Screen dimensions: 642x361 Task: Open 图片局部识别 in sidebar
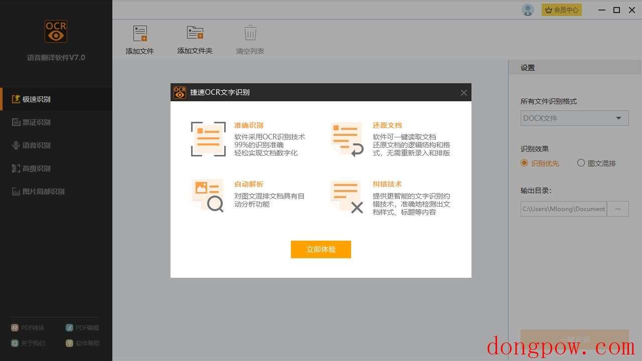(x=56, y=192)
